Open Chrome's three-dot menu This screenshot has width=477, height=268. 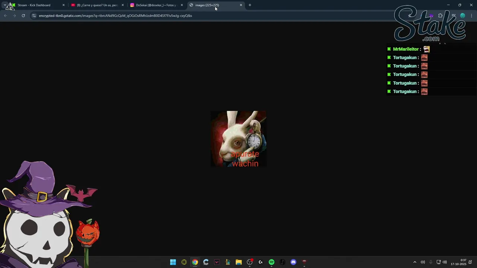pos(472,16)
